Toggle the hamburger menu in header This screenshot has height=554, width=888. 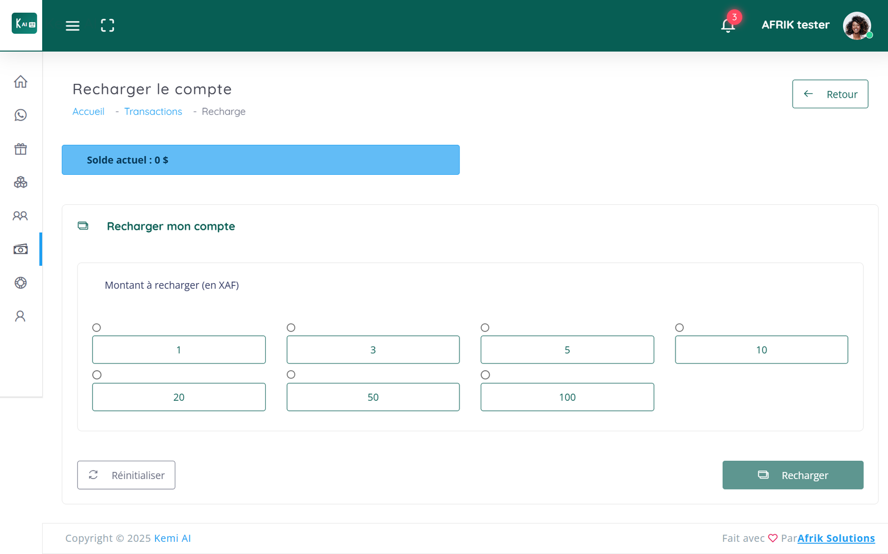pos(73,26)
